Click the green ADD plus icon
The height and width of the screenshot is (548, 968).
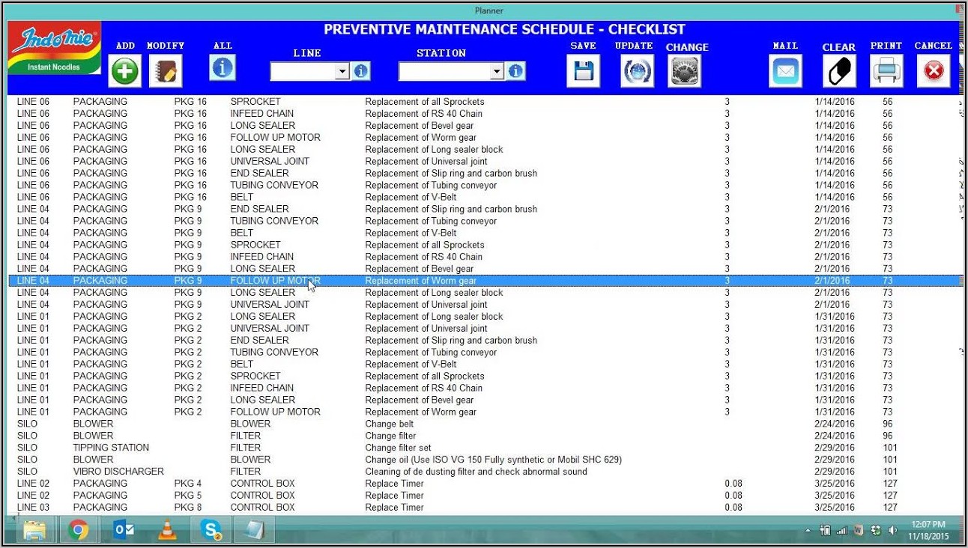pyautogui.click(x=125, y=72)
